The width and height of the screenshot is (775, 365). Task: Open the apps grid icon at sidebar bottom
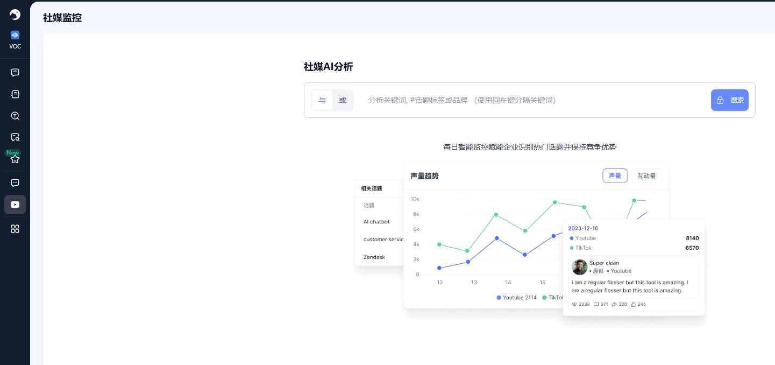click(x=15, y=229)
